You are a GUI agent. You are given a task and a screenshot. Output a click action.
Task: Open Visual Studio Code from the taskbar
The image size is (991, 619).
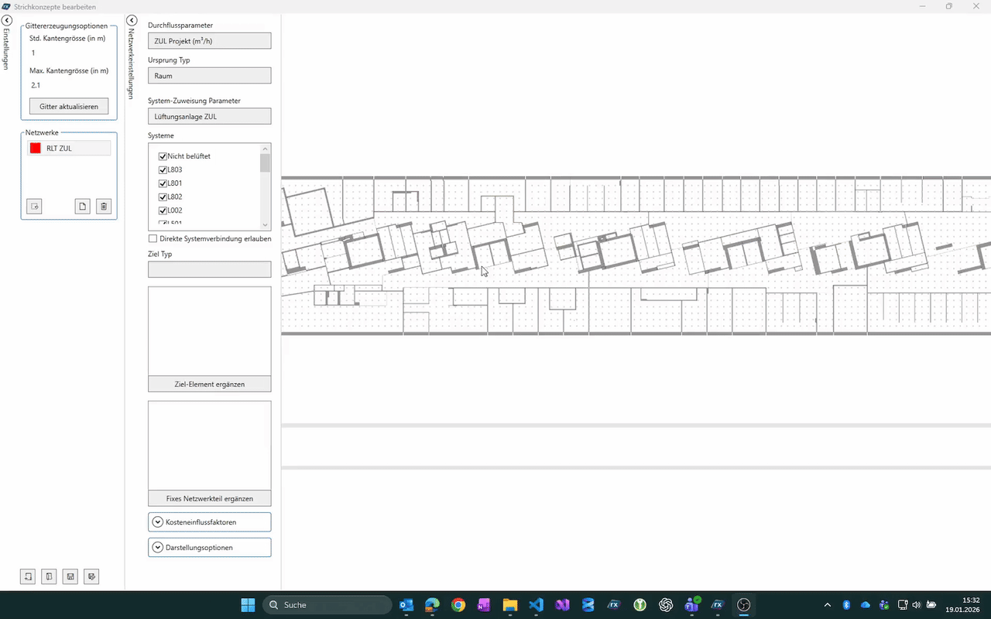(x=537, y=605)
